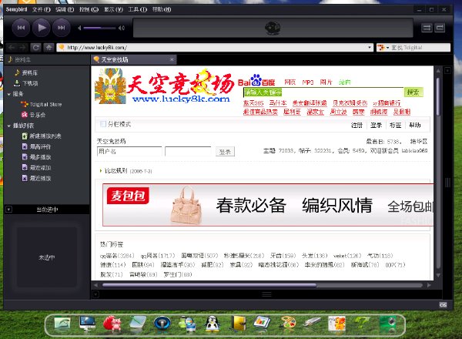This screenshot has height=339, width=462.
Task: Click the 用户名 username field
Action: [129, 152]
